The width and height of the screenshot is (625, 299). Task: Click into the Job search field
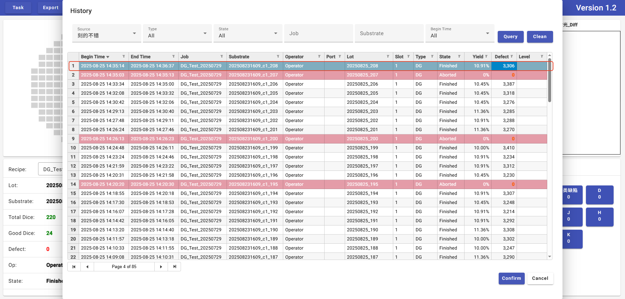pyautogui.click(x=318, y=34)
